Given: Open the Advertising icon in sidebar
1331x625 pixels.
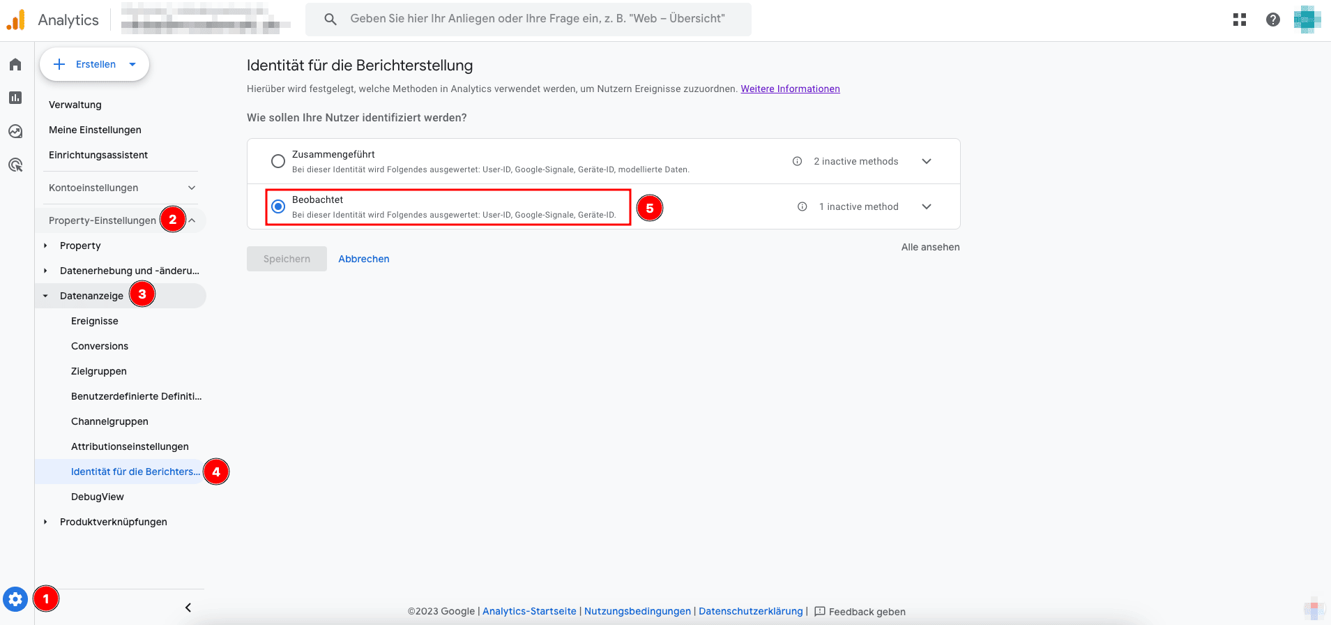Looking at the screenshot, I should pos(15,165).
